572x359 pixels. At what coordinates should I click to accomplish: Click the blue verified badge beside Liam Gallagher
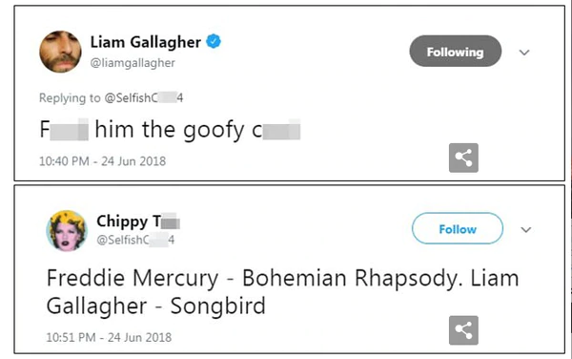[x=214, y=41]
